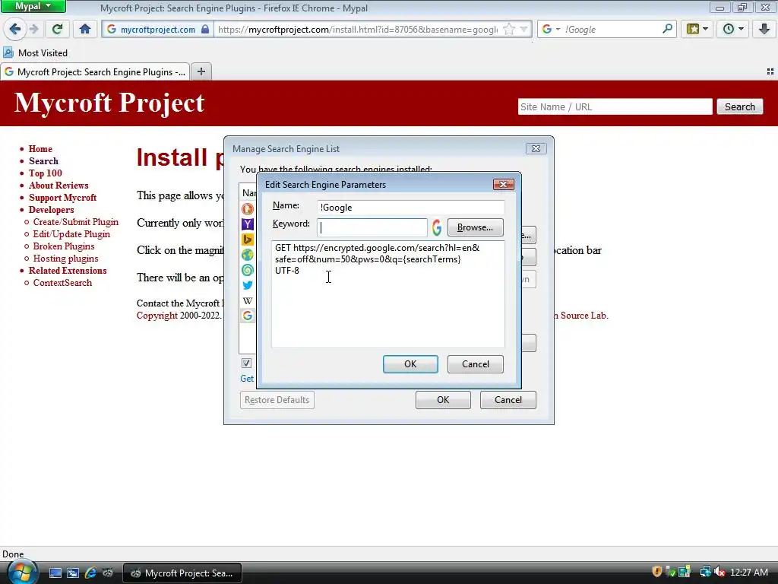Image resolution: width=778 pixels, height=584 pixels.
Task: Focus the Site Name / URL field
Action: click(x=615, y=106)
